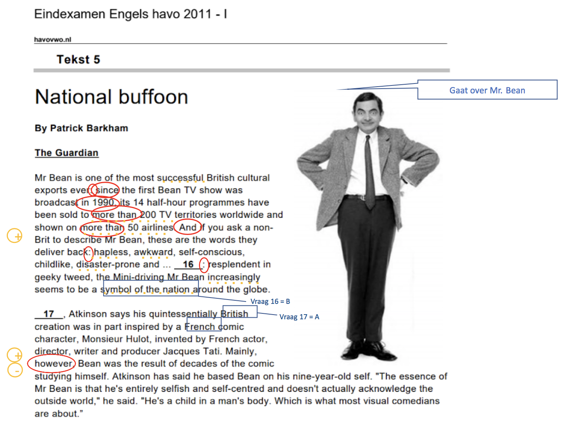580x421 pixels.
Task: Select the "Tekst 5" section heading
Action: [78, 60]
